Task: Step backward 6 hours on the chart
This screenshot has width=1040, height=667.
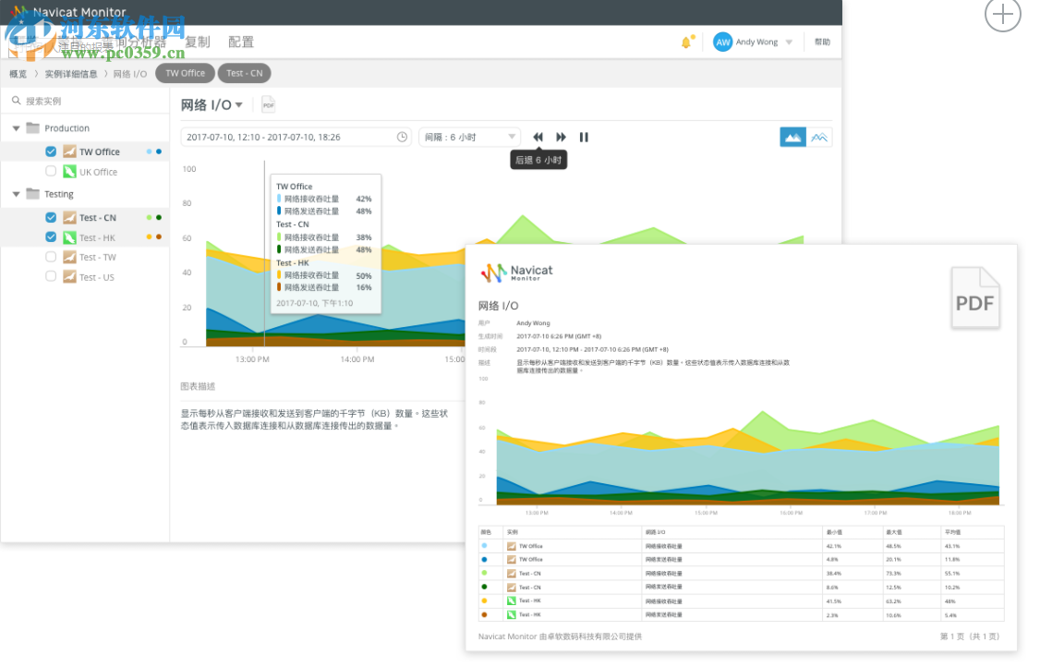Action: 538,137
